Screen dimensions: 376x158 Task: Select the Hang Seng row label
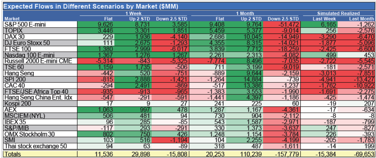pos(19,73)
